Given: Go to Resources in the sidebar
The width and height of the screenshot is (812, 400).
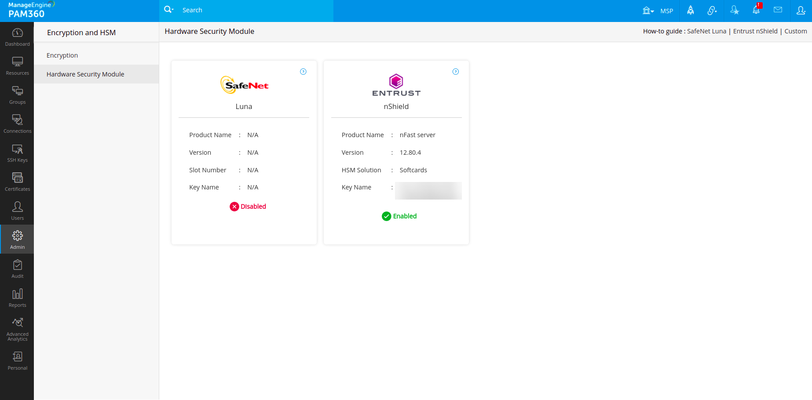Looking at the screenshot, I should (17, 66).
